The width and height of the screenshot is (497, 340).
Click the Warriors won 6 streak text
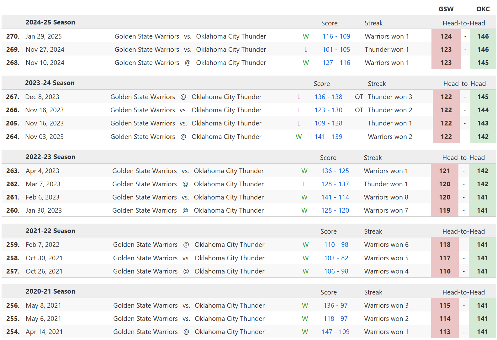(386, 245)
